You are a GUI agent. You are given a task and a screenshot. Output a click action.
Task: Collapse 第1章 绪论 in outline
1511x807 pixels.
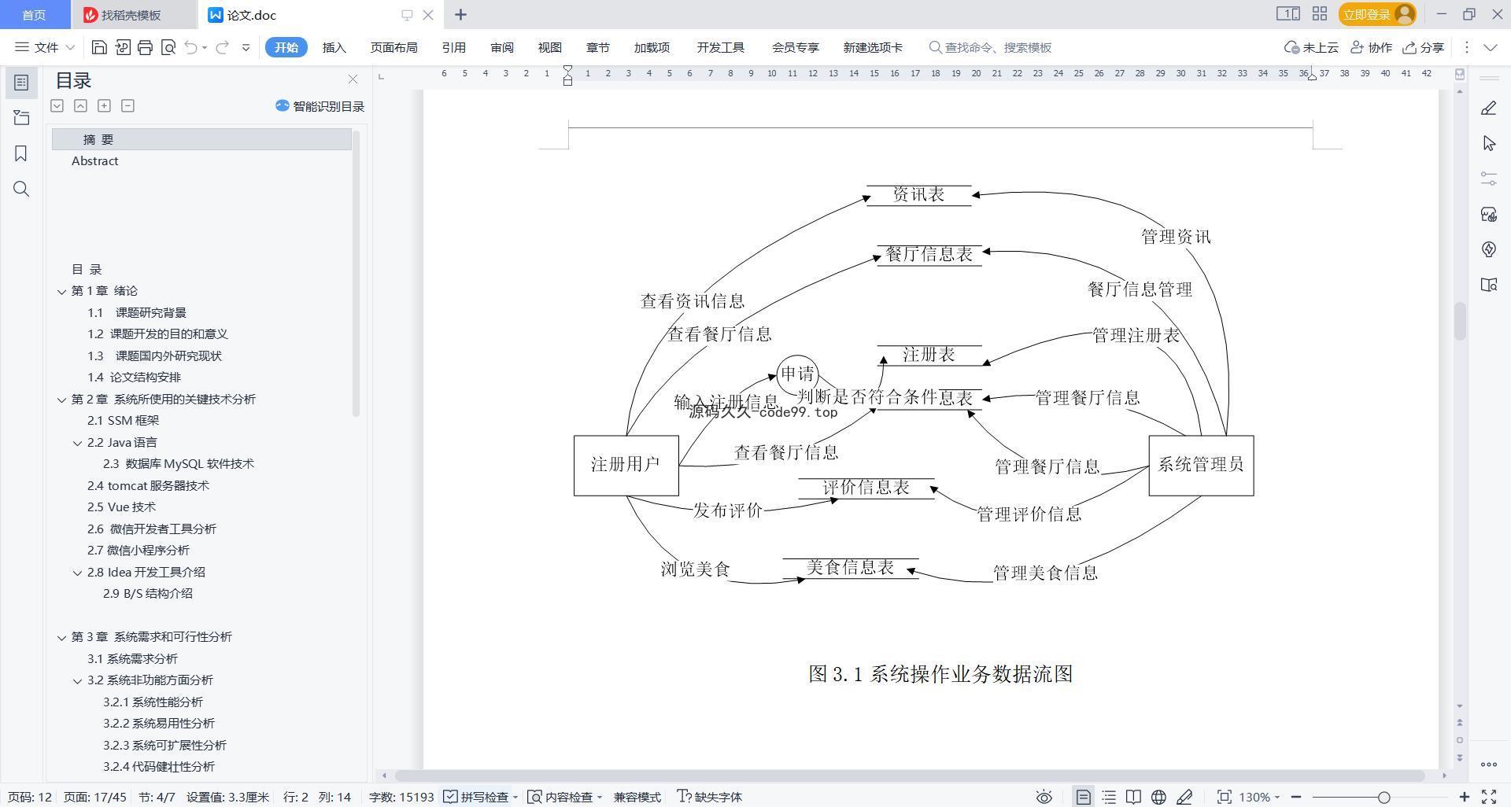pyautogui.click(x=61, y=291)
